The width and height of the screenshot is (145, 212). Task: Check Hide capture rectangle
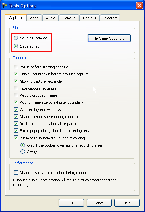(x=16, y=88)
